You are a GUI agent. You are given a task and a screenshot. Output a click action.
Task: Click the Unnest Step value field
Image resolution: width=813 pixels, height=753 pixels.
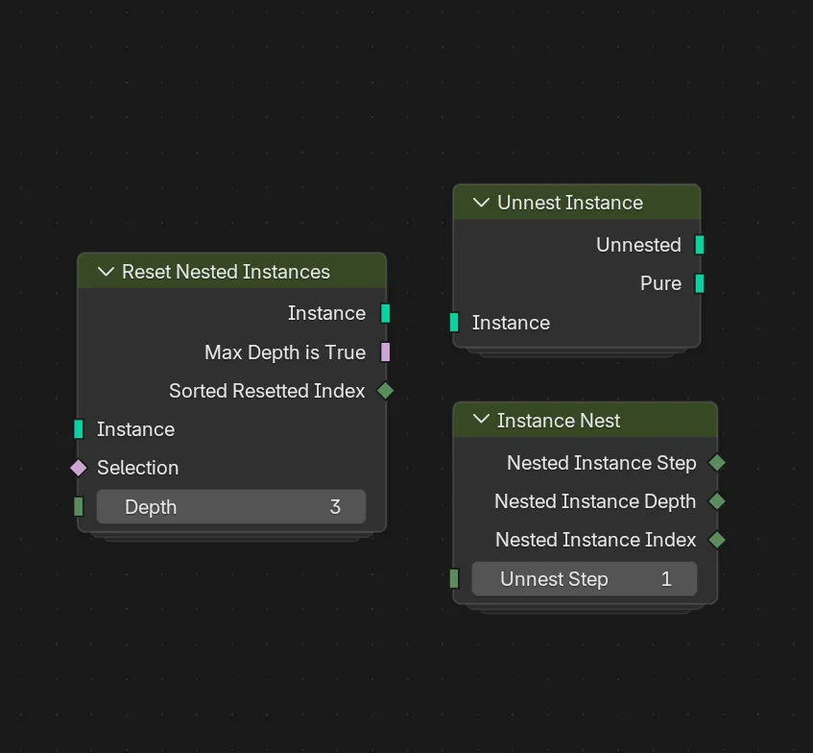pos(585,578)
